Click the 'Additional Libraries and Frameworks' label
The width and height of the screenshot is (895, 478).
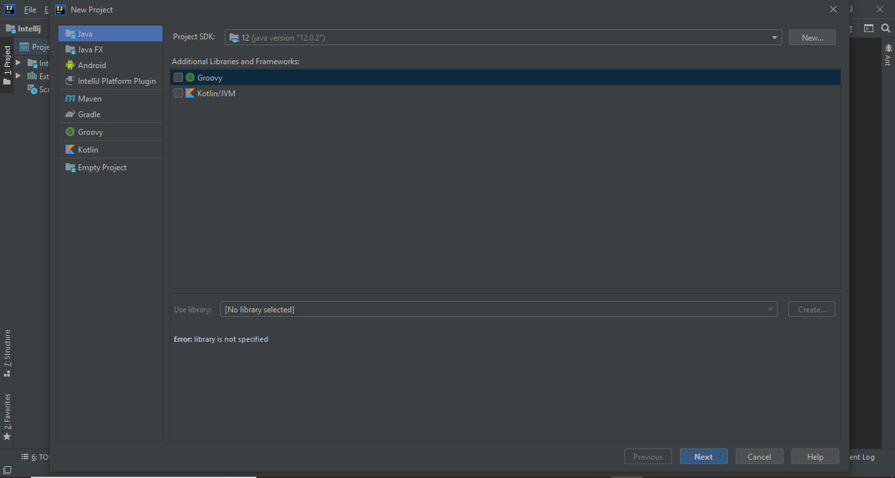click(x=235, y=61)
